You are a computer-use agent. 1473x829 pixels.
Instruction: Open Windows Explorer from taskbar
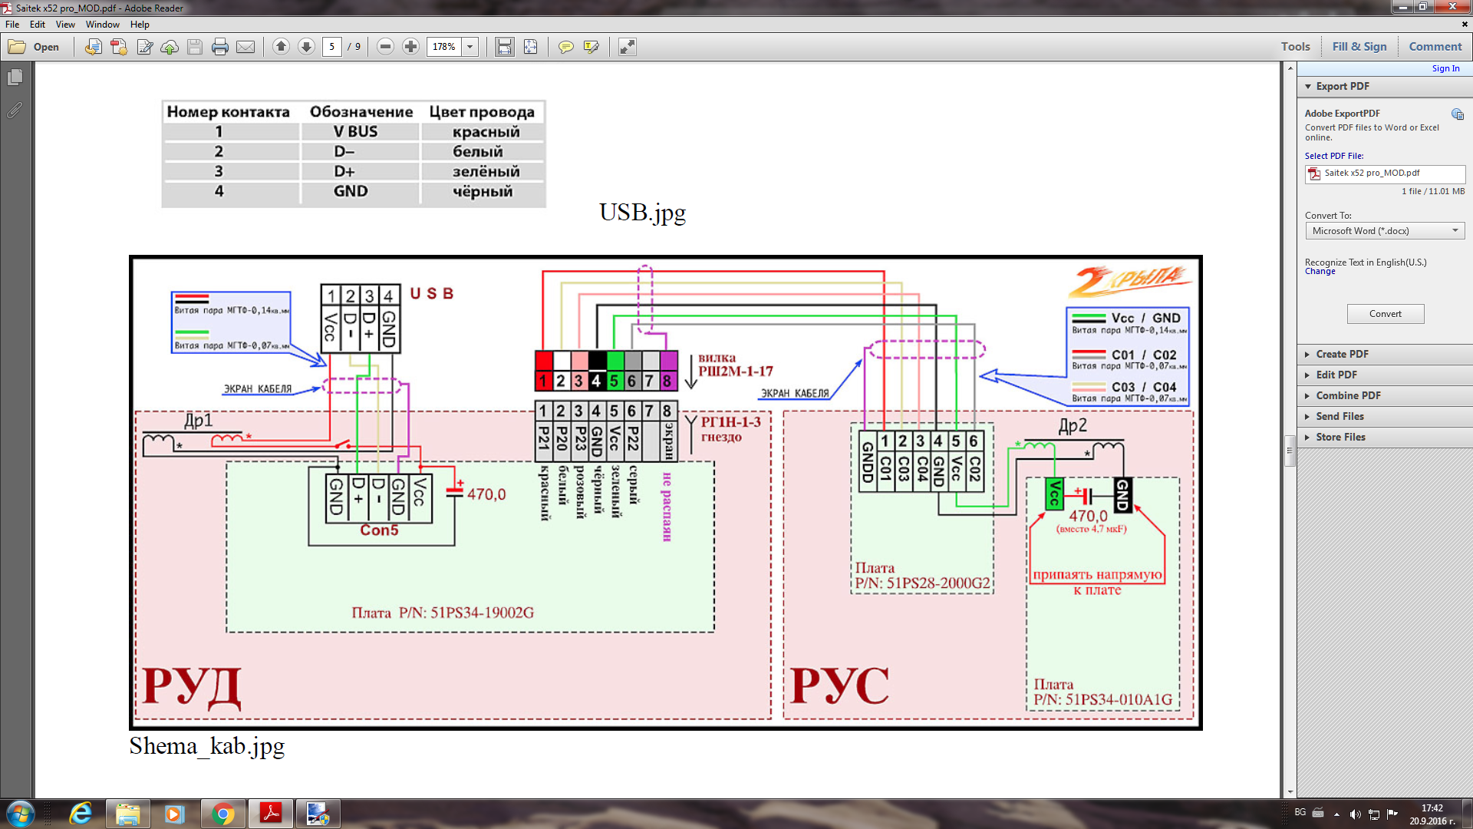[128, 814]
